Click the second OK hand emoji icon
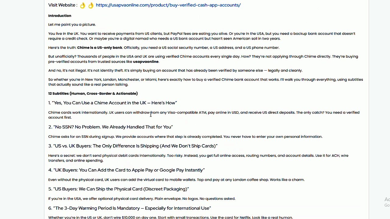The width and height of the screenshot is (390, 219). [x=91, y=5]
